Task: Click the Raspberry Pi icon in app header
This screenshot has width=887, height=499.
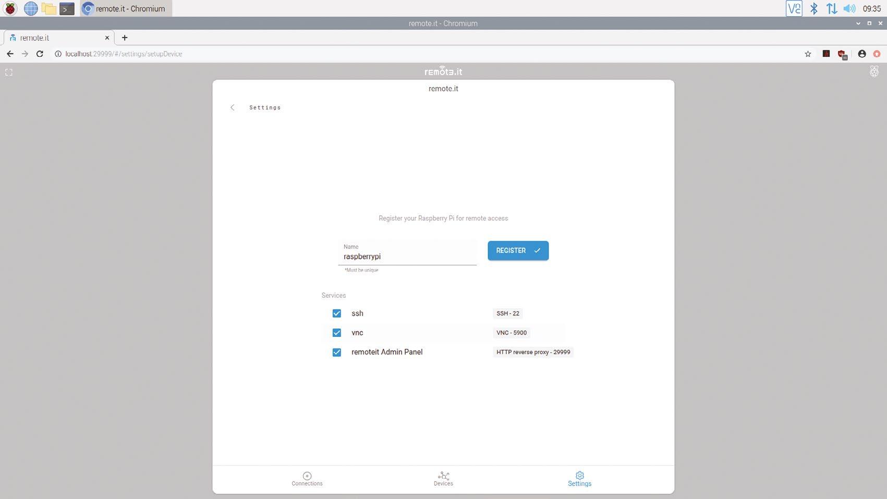Action: click(x=874, y=71)
